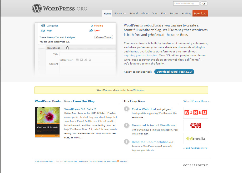This screenshot has height=173, width=242.
Task: Click the WordPress 2.7 Complete book cover
Action: (47, 122)
